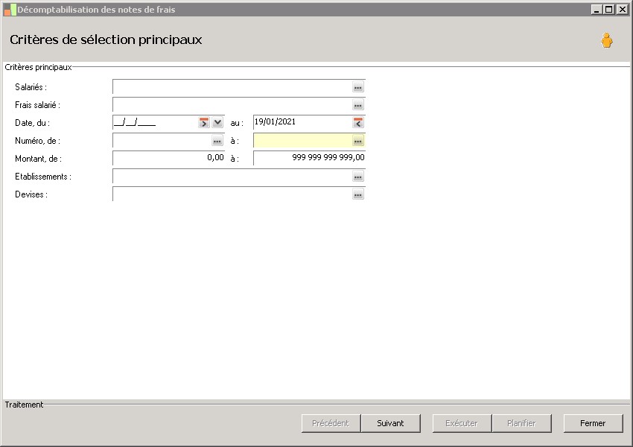This screenshot has width=633, height=447.
Task: Close the Décomptabilisation window
Action: (622, 9)
